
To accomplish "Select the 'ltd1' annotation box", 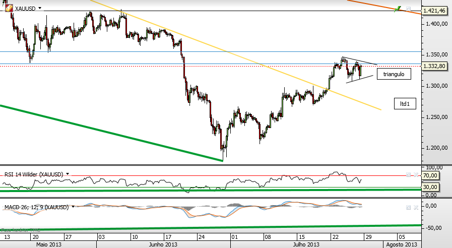I will (x=405, y=103).
